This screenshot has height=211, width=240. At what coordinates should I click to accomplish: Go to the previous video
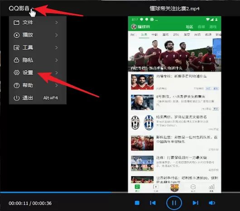click(153, 203)
